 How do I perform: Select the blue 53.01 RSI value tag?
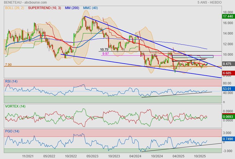228,89
